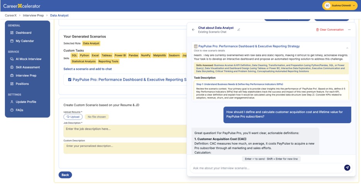
Task: Collapse the PayPulse Pro scenario details chevron
Action: pos(347,48)
